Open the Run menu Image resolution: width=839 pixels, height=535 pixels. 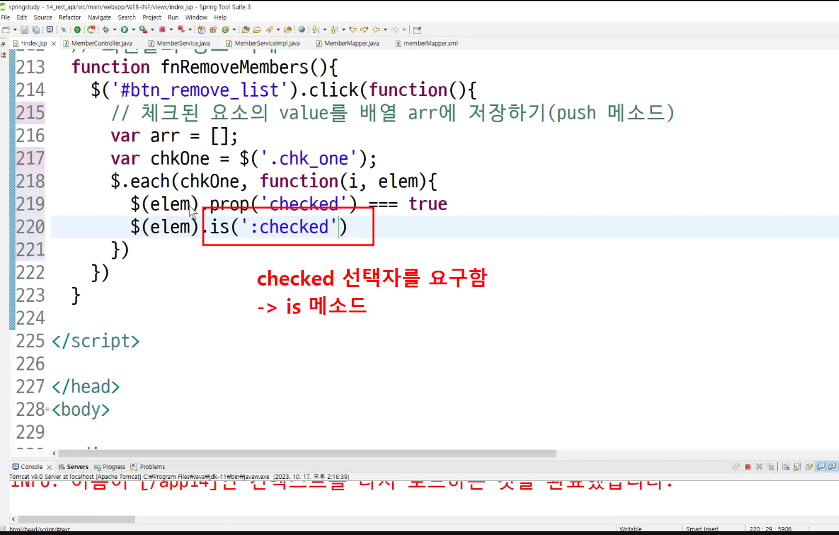click(x=173, y=17)
